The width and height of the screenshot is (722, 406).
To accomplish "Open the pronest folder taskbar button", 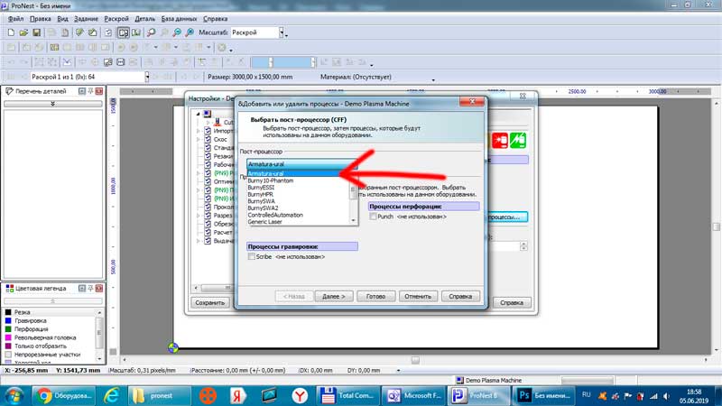I will point(160,395).
